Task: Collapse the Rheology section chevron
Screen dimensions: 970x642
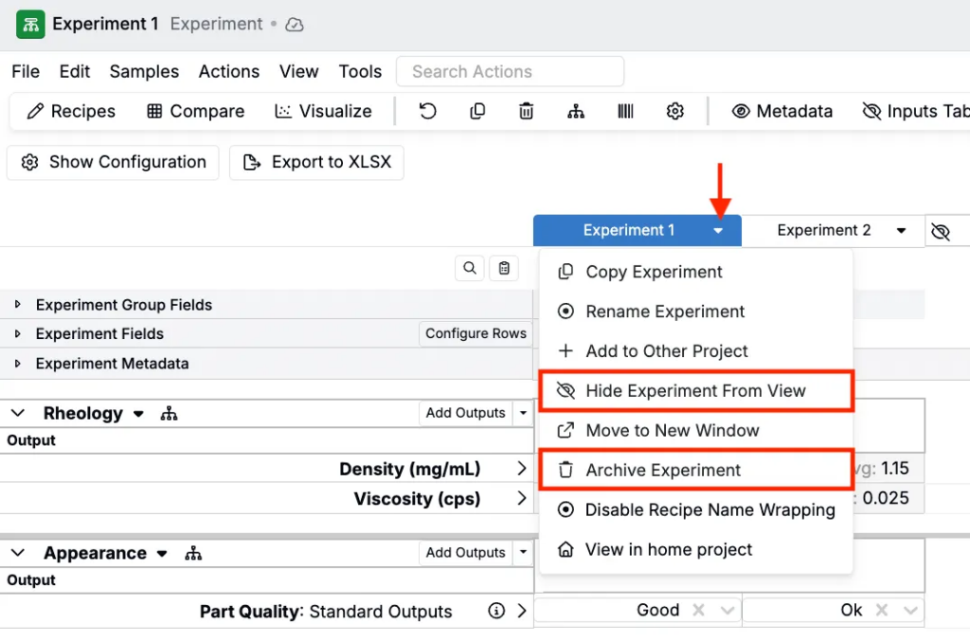Action: pyautogui.click(x=18, y=414)
